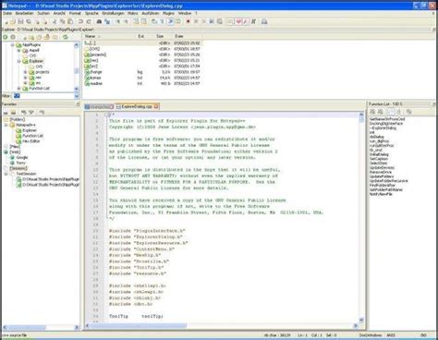Select GetNameStrFromCmd in Function List
The image size is (438, 340).
[x=387, y=119]
